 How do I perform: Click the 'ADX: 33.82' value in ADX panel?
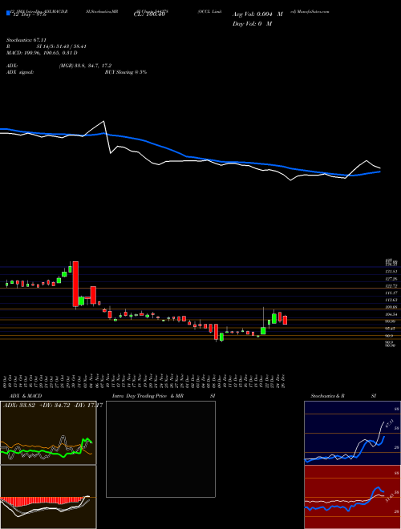[x=18, y=405]
